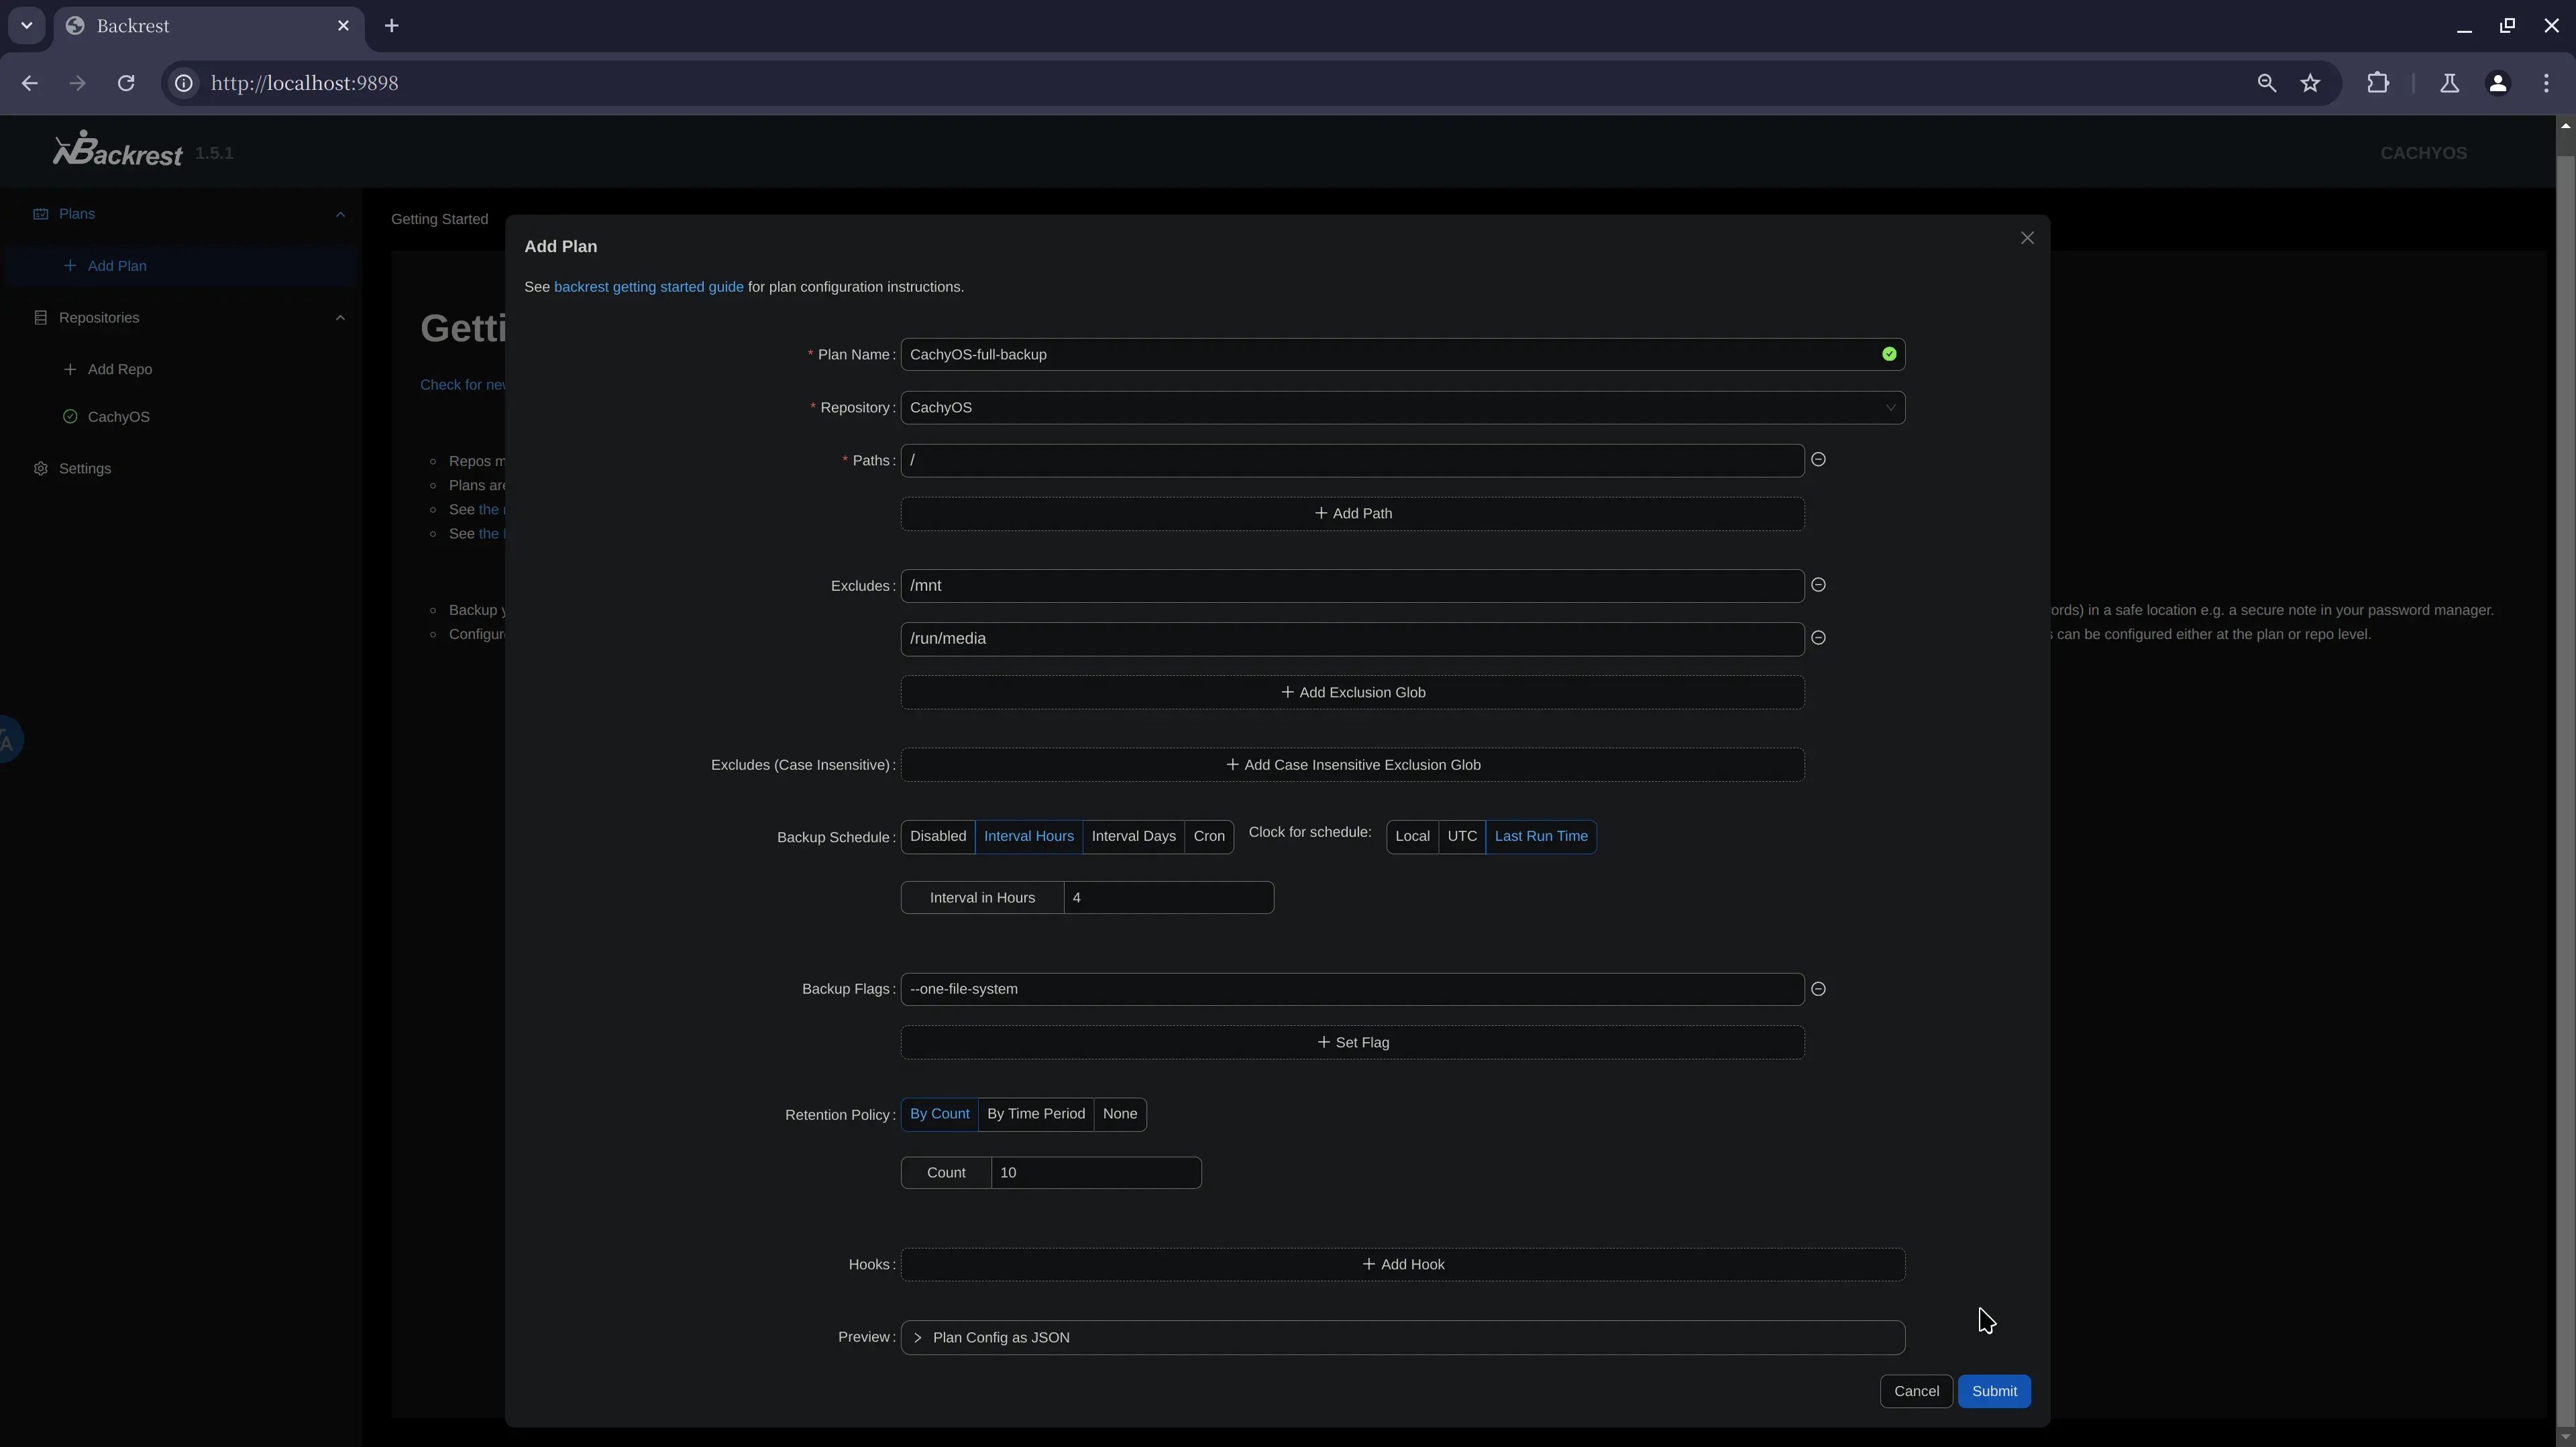Open the Chrome labs flask icon
The height and width of the screenshot is (1447, 2576).
point(2449,83)
